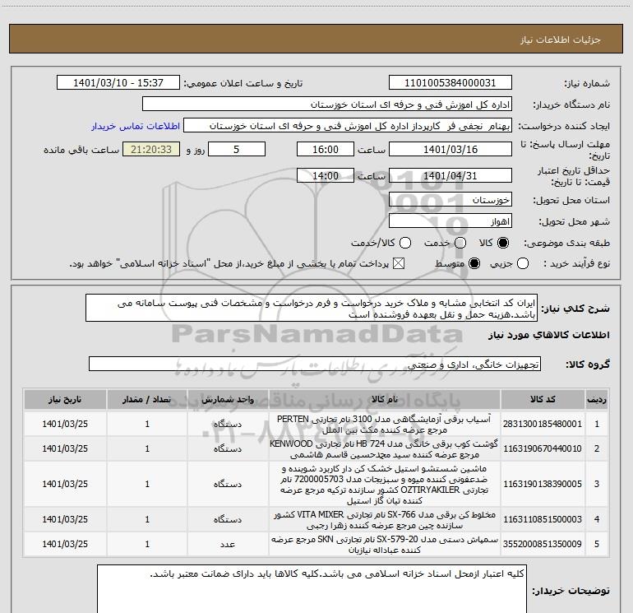Click the VITA MIXER SX-766 item name
This screenshot has width=633, height=613.
click(385, 520)
